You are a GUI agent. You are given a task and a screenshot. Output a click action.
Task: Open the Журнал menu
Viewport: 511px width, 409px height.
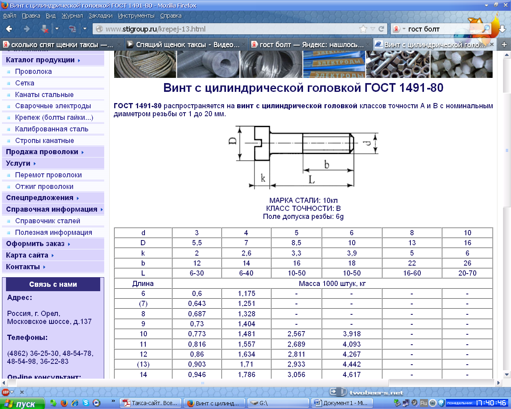click(x=72, y=16)
